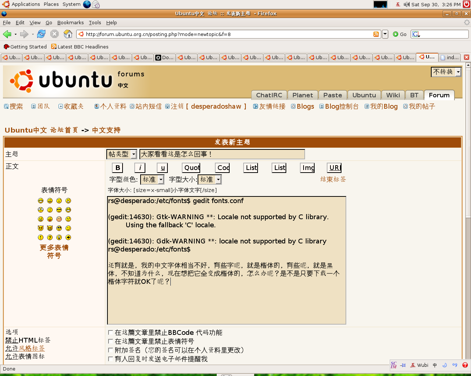Click the 站内短信 private messages link
Image resolution: width=471 pixels, height=376 pixels.
coord(146,106)
